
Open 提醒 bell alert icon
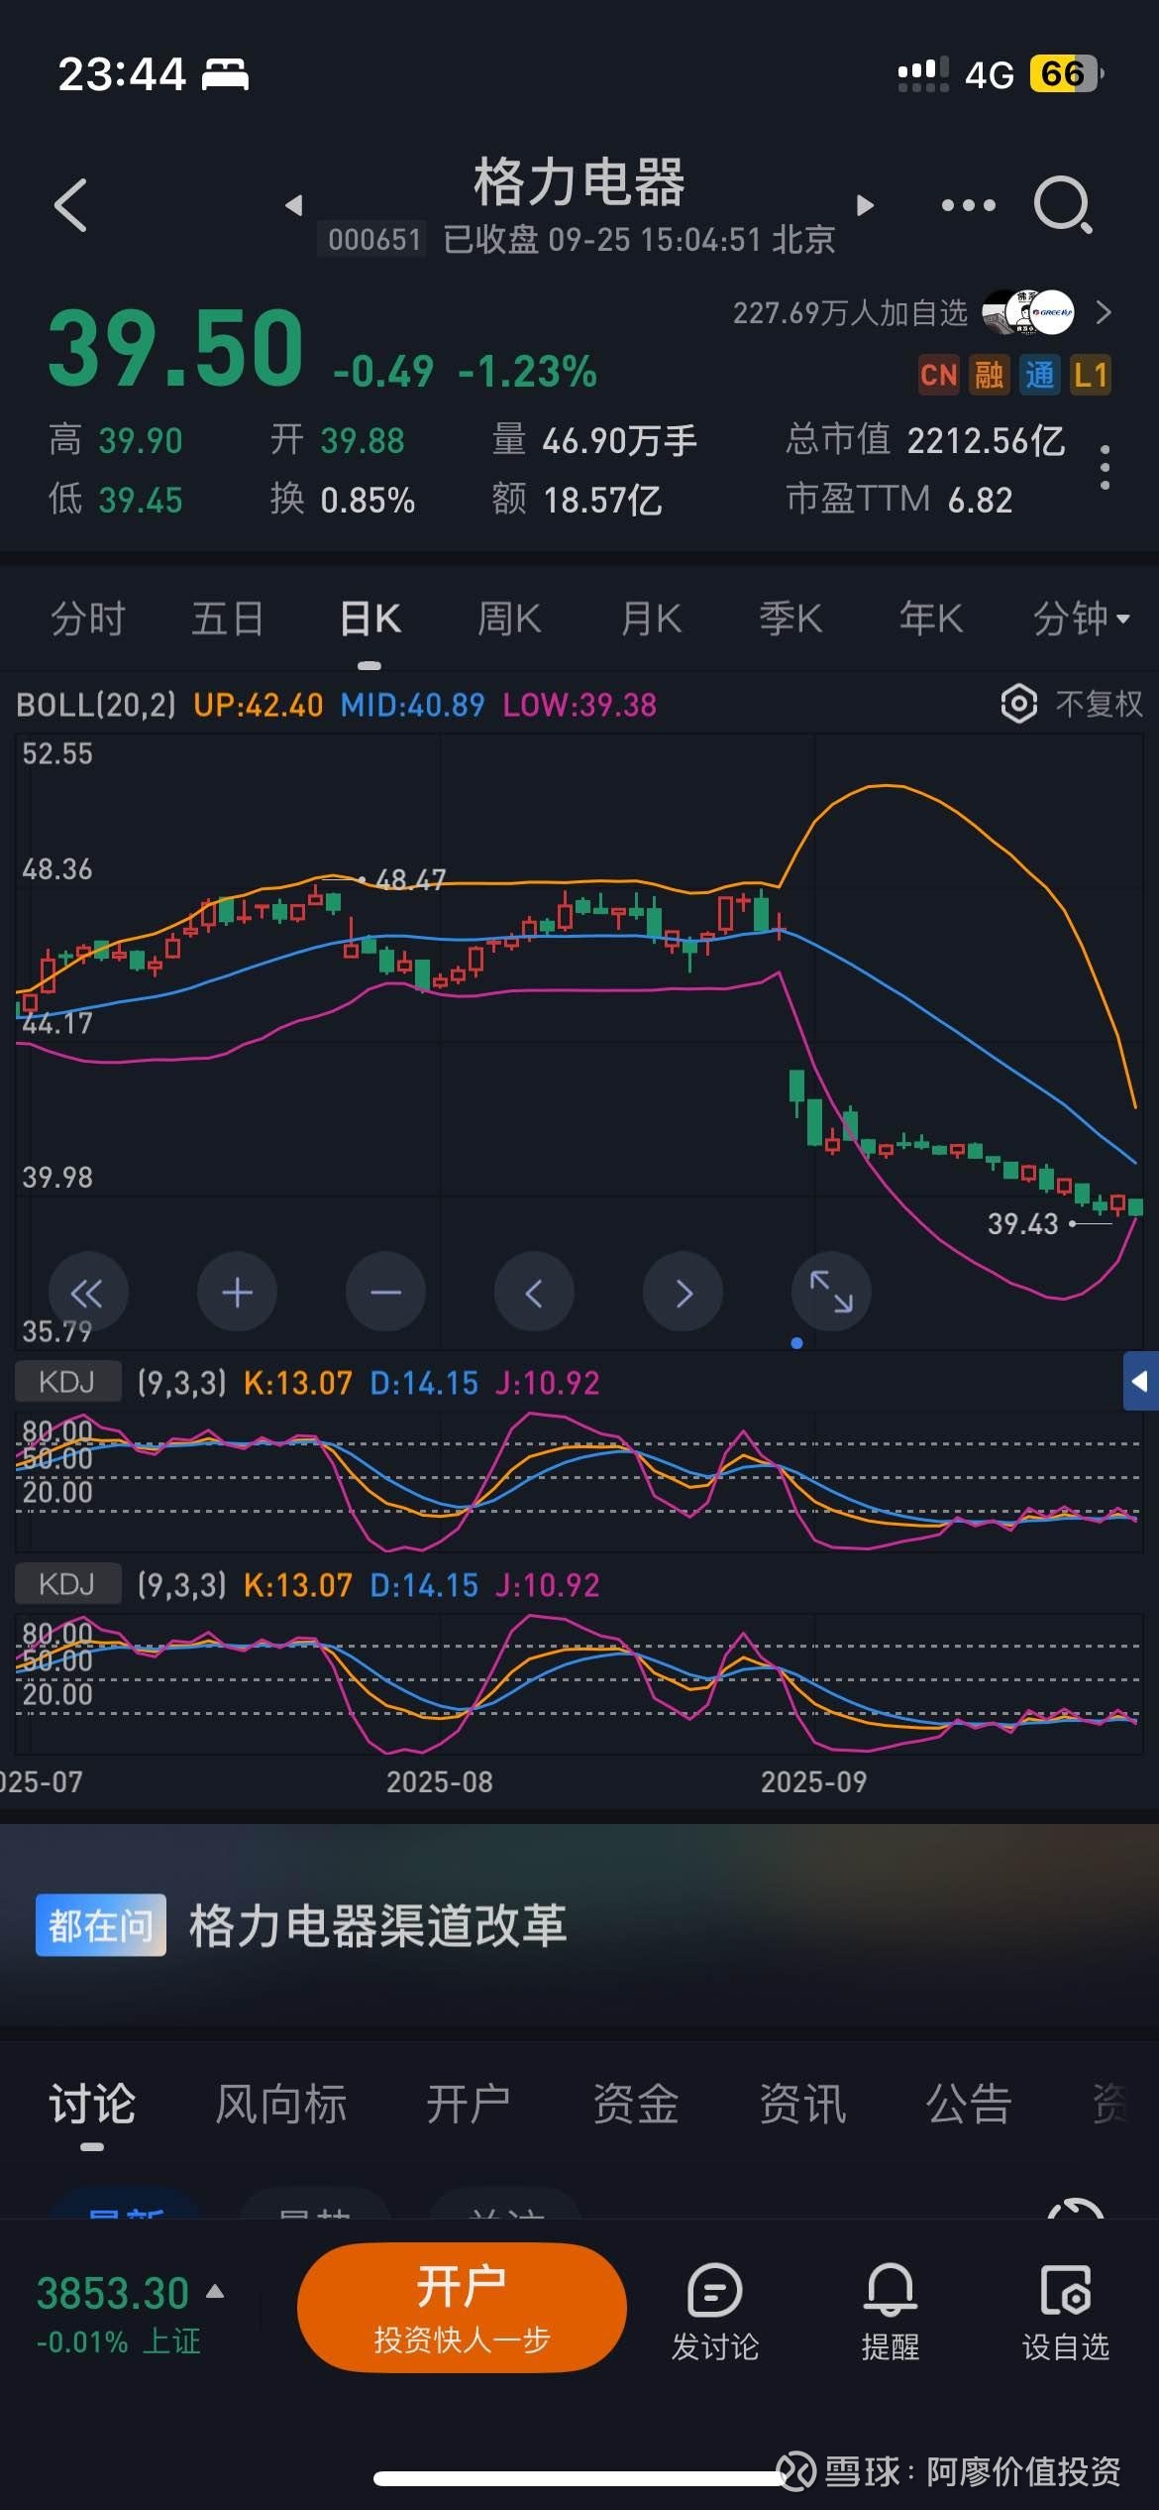click(x=890, y=2312)
